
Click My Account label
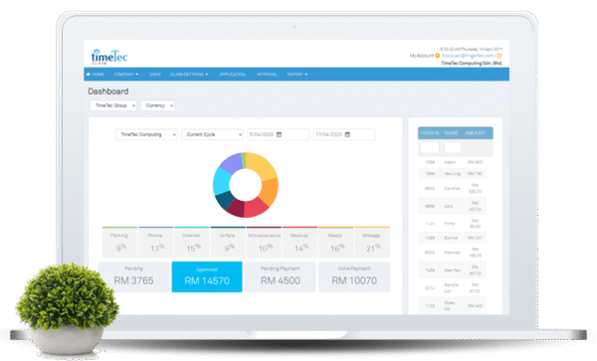(422, 56)
